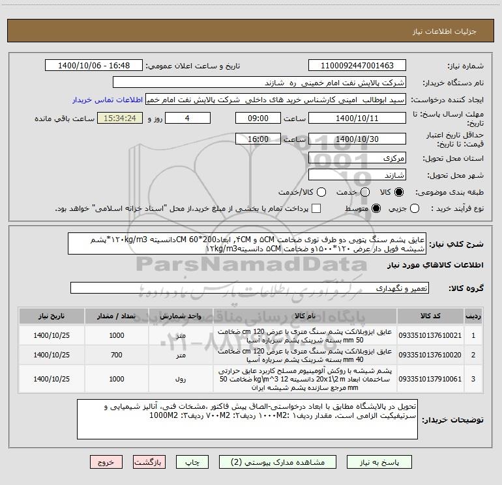Click row 2 item name with 40 mm thickness

pyautogui.click(x=305, y=355)
